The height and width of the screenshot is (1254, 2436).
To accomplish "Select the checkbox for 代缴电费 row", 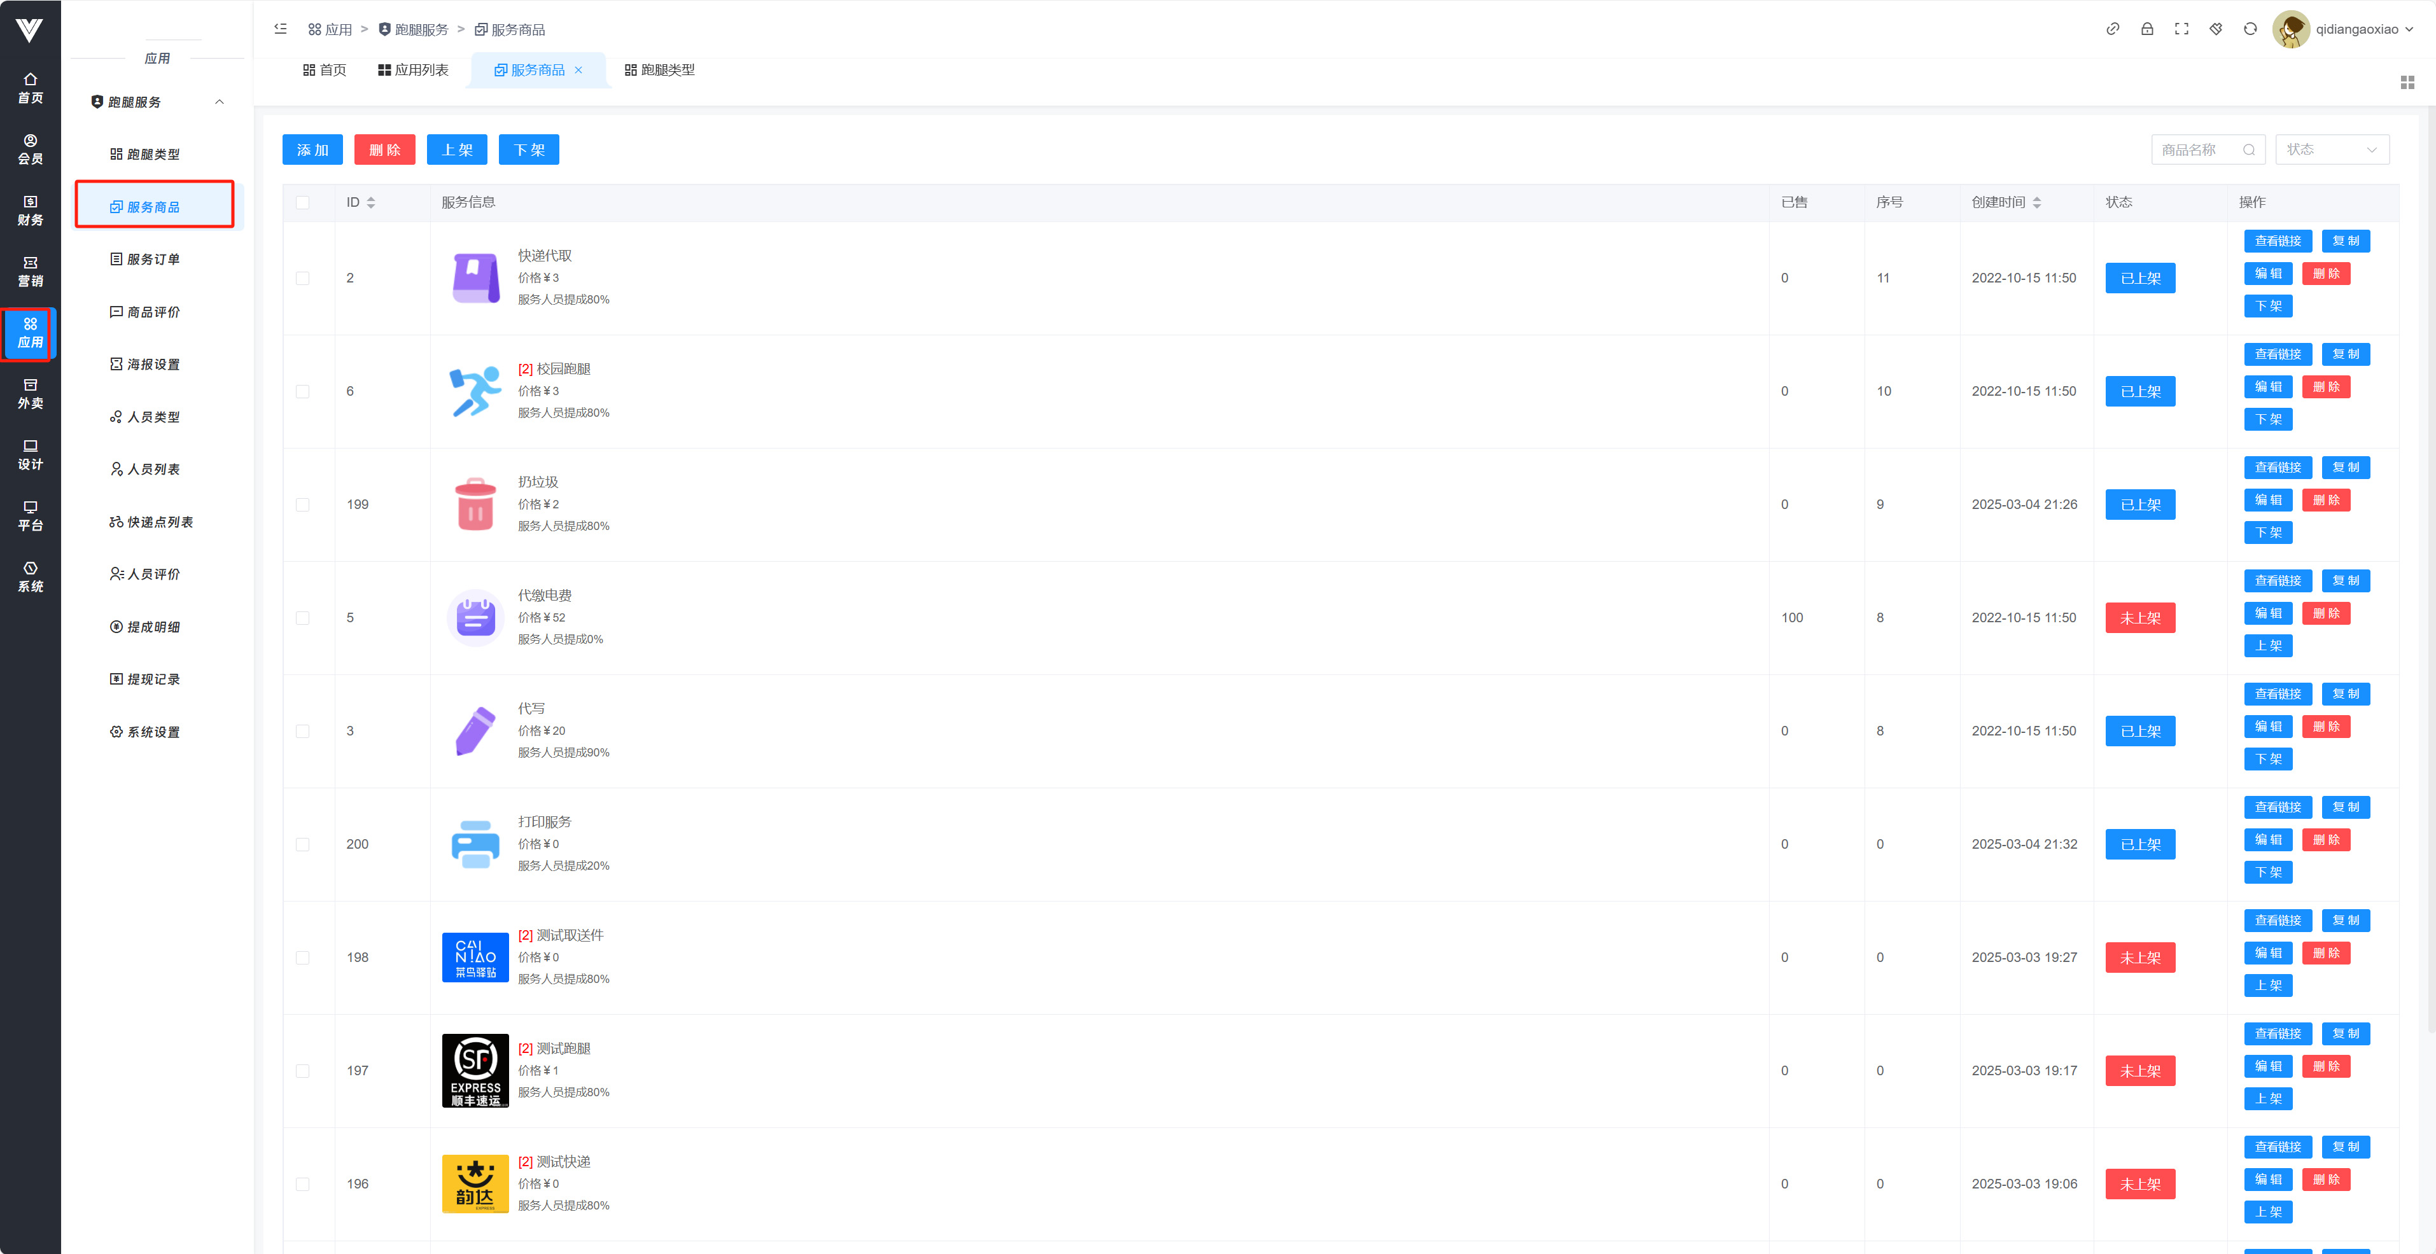I will pyautogui.click(x=303, y=618).
